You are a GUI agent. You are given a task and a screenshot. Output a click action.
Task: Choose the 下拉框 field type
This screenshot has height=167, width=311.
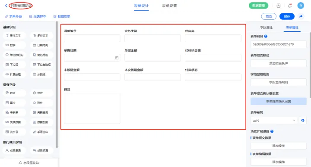(x=15, y=65)
